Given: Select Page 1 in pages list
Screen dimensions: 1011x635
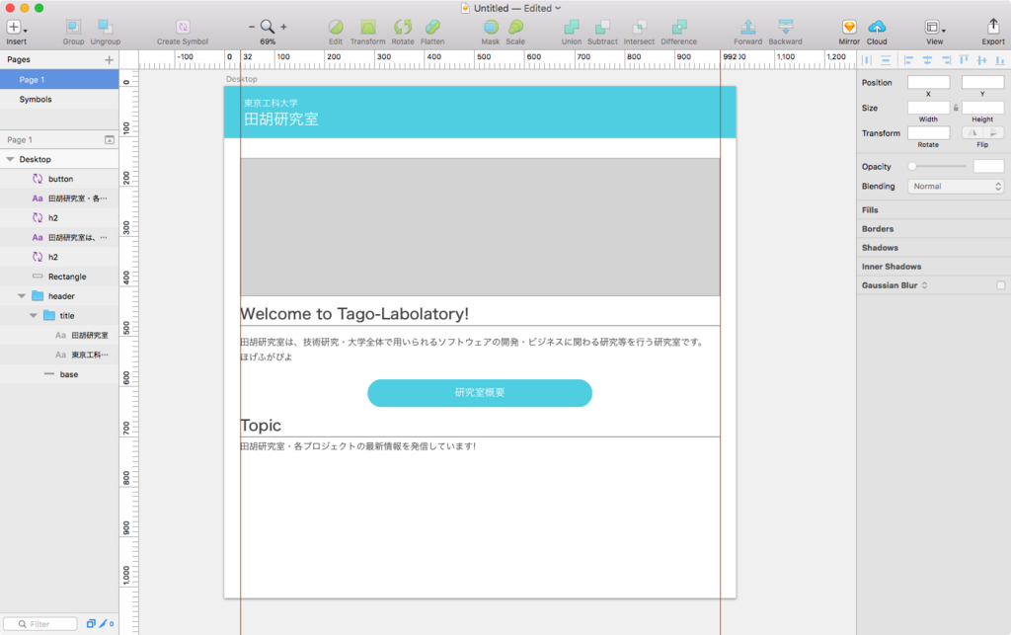Looking at the screenshot, I should (59, 79).
